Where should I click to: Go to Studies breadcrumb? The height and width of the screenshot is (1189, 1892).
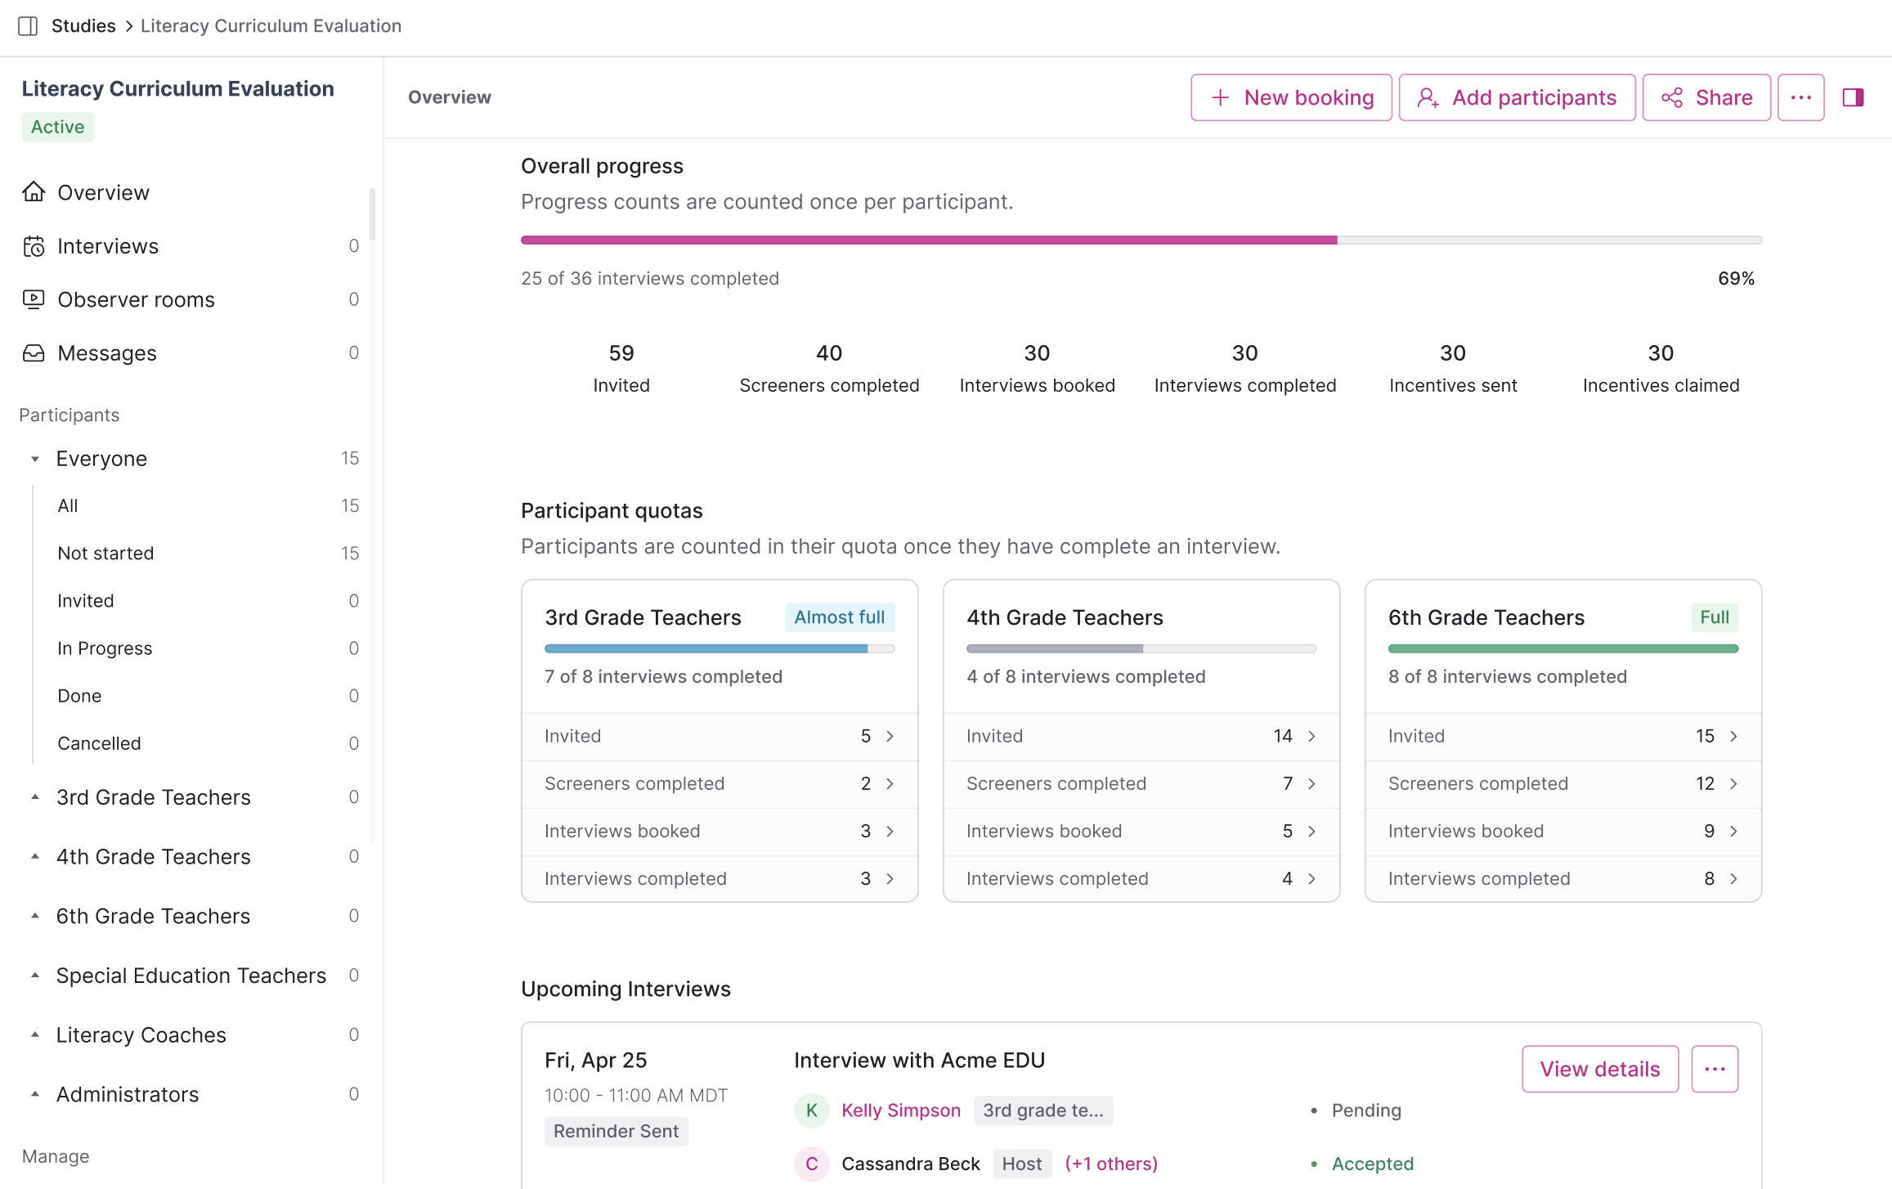(83, 26)
